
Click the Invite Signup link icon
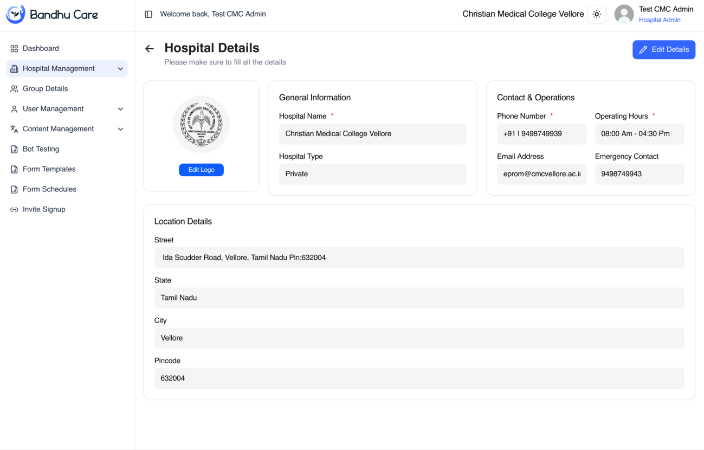pos(14,209)
